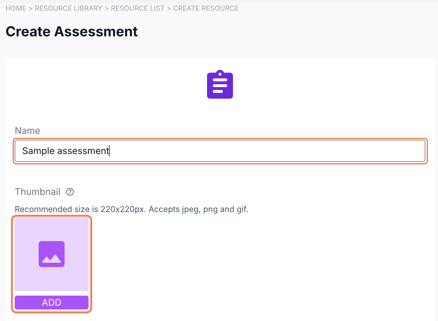The height and width of the screenshot is (321, 438).
Task: Click breadcrumb separator before CREATE RESOURCE
Action: tap(169, 8)
